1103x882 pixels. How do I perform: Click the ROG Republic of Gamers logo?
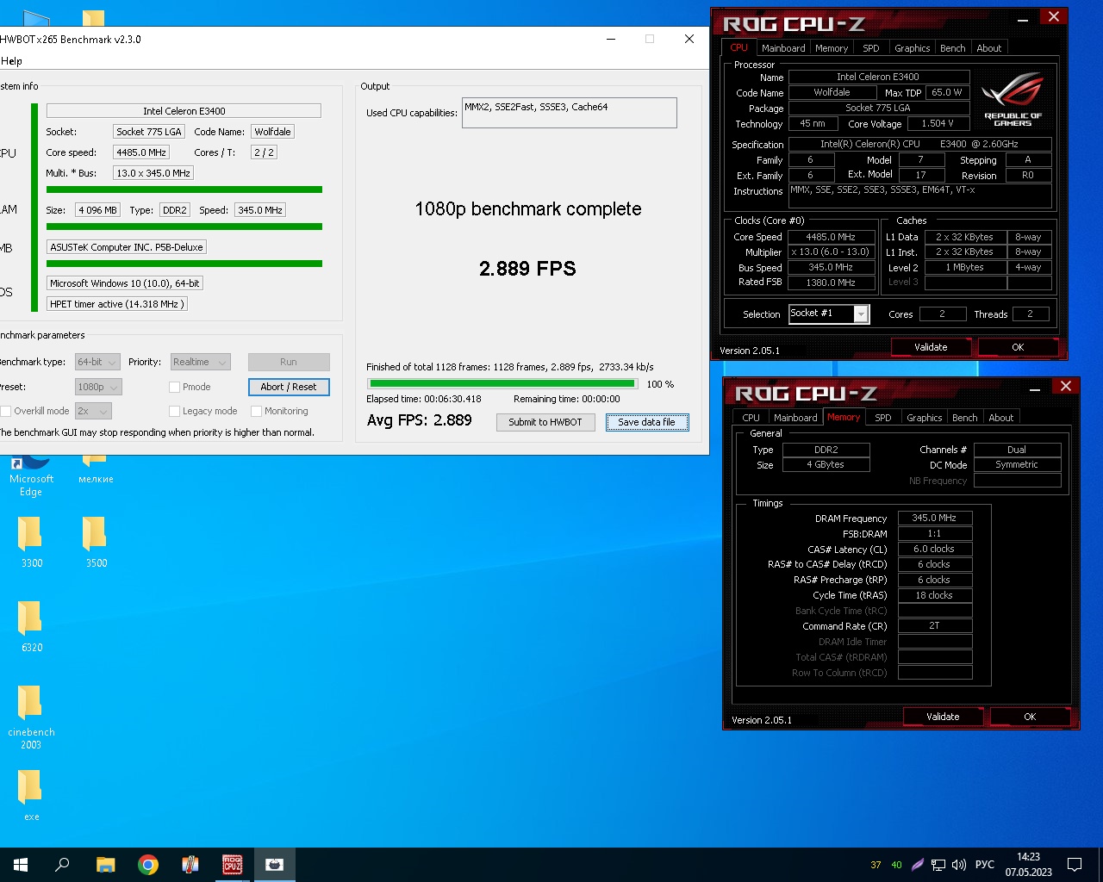click(x=1013, y=100)
